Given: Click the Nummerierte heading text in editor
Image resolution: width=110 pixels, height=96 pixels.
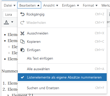Looking at the screenshot, I should 10,71.
